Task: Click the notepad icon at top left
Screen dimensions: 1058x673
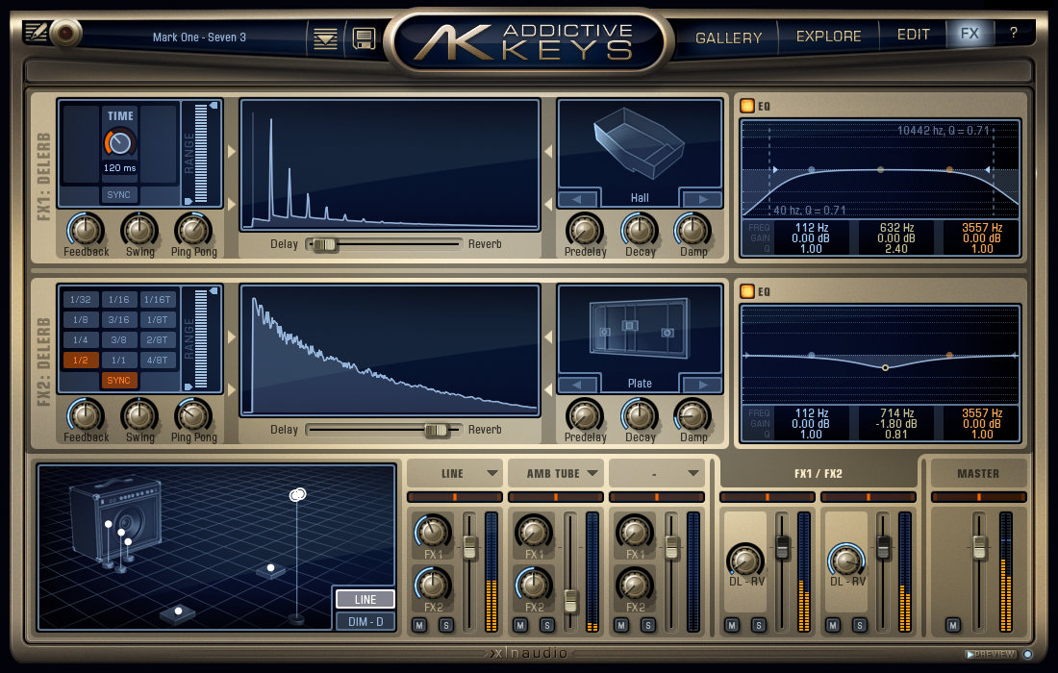Action: 35,33
